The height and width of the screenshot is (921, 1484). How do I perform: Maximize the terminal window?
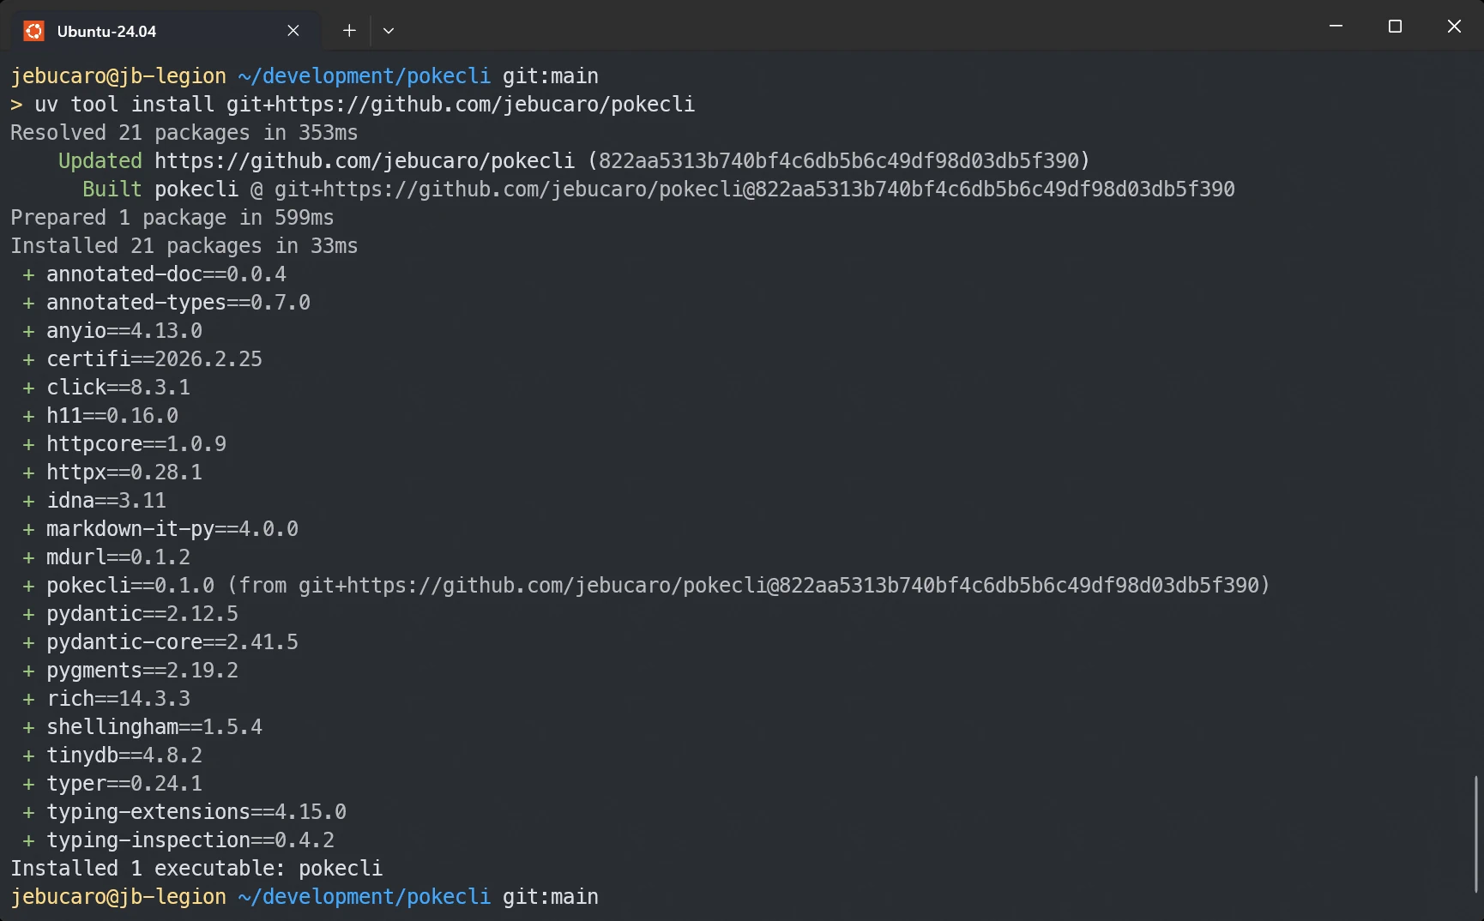[1394, 26]
